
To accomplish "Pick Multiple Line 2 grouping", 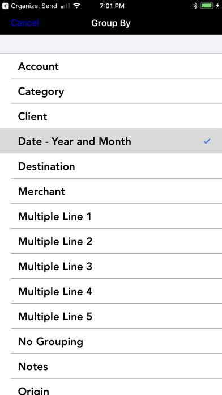I will (111, 241).
